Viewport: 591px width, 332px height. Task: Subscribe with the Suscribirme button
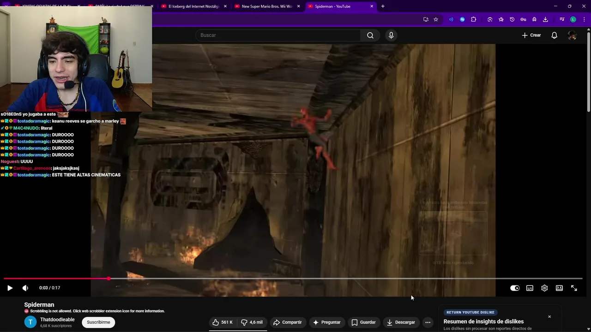point(98,322)
